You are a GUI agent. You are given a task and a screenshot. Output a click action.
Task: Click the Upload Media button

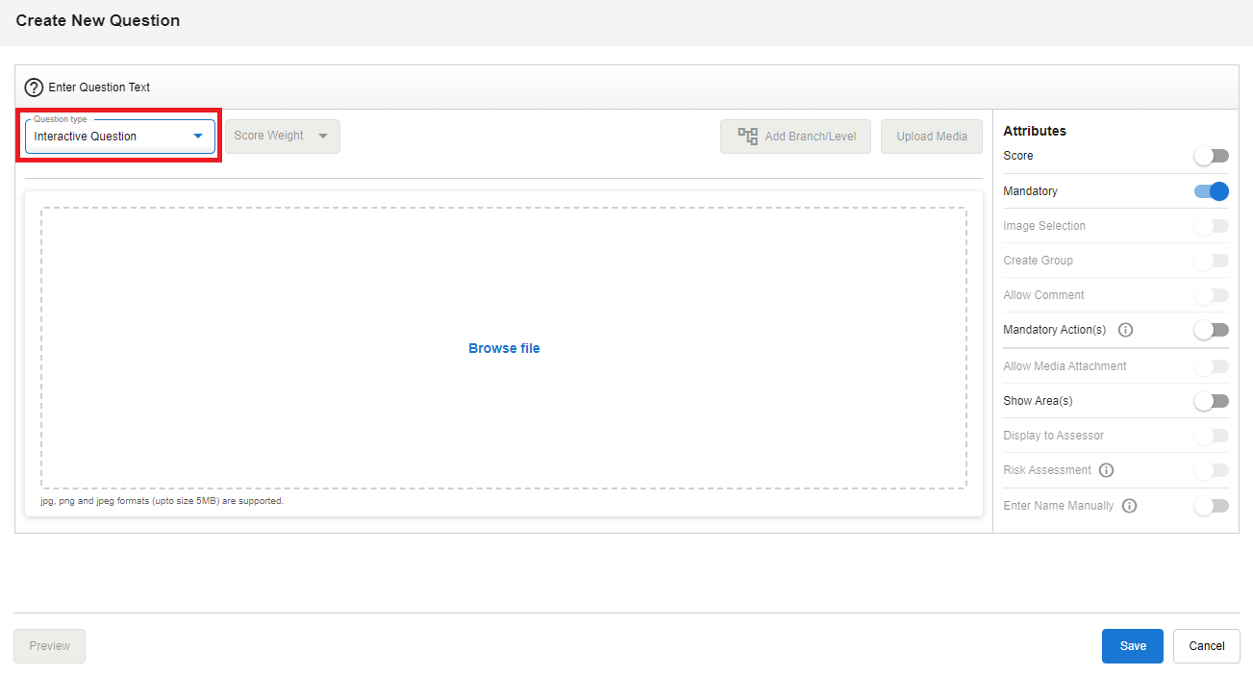[931, 137]
